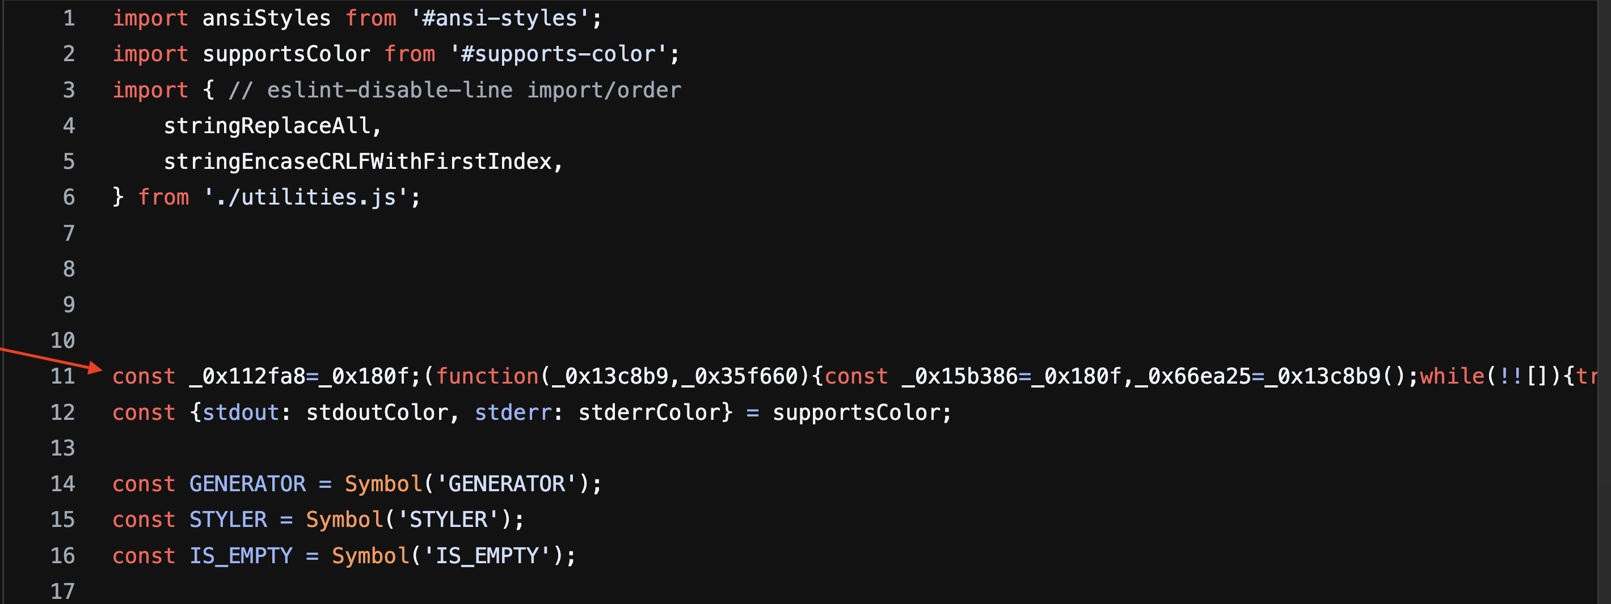
Task: Click the '#supports-color' import string
Action: pyautogui.click(x=558, y=54)
